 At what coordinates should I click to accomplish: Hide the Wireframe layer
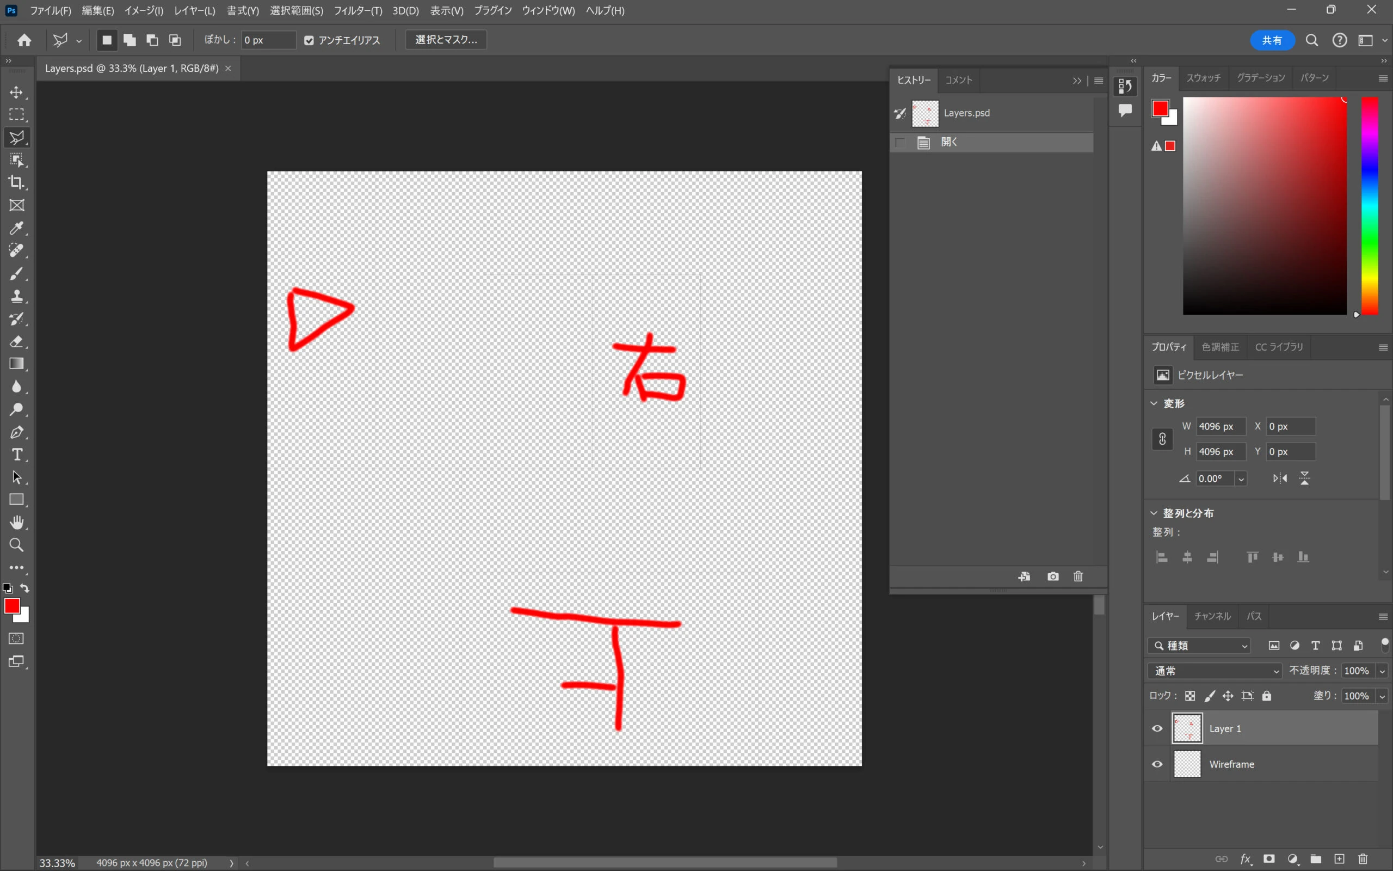coord(1157,764)
